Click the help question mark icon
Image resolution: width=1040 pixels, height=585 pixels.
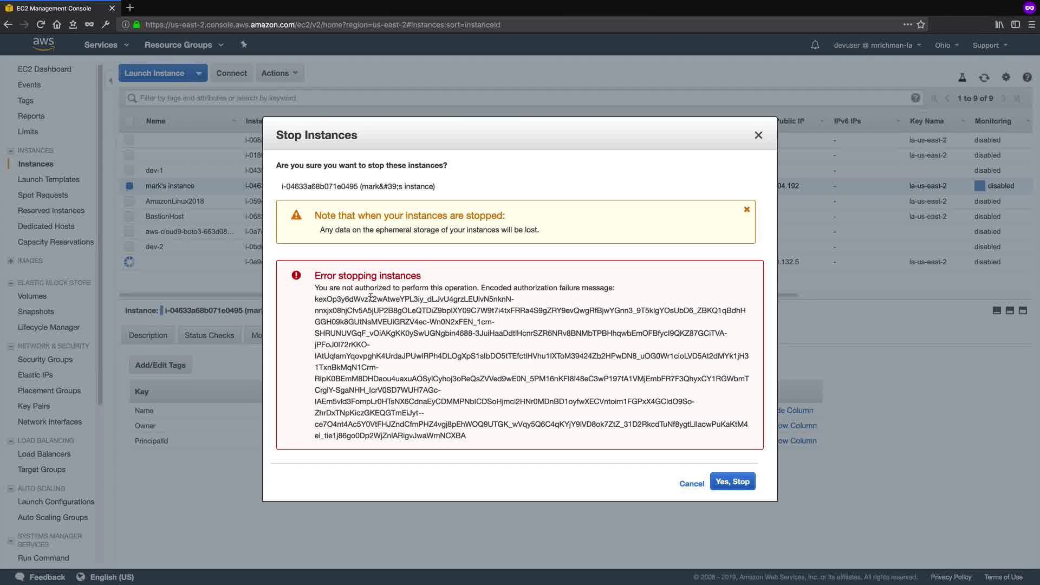click(1027, 77)
